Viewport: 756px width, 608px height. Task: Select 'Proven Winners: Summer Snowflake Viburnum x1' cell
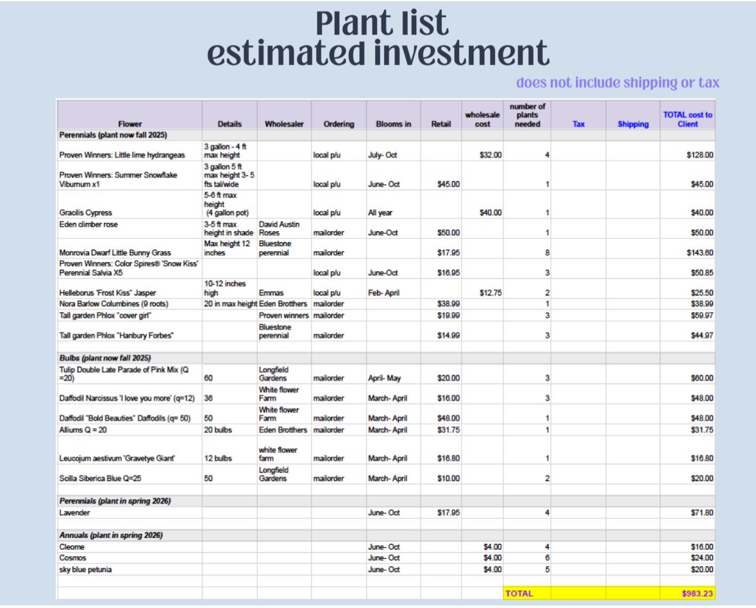point(130,176)
